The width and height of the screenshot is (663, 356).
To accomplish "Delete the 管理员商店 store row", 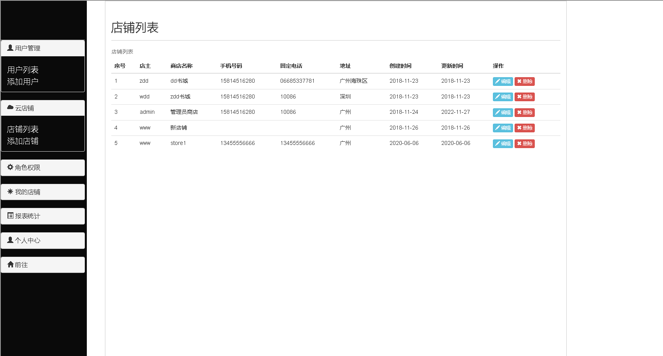I will click(524, 112).
